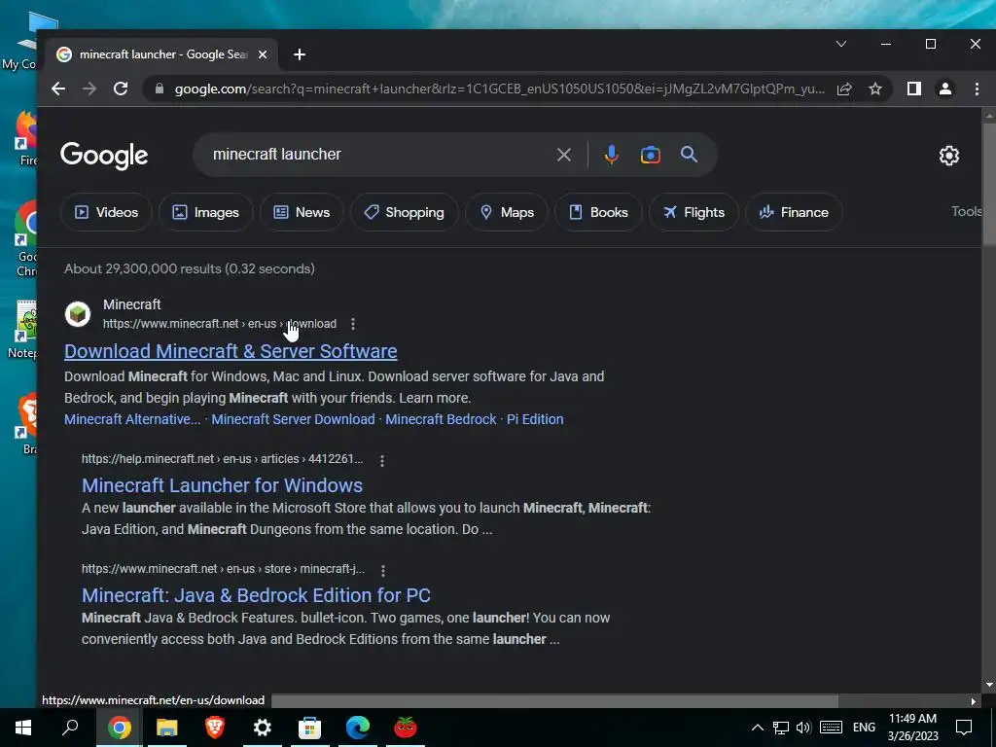The width and height of the screenshot is (996, 747).
Task: Open a new tab with the plus button
Action: [x=300, y=54]
